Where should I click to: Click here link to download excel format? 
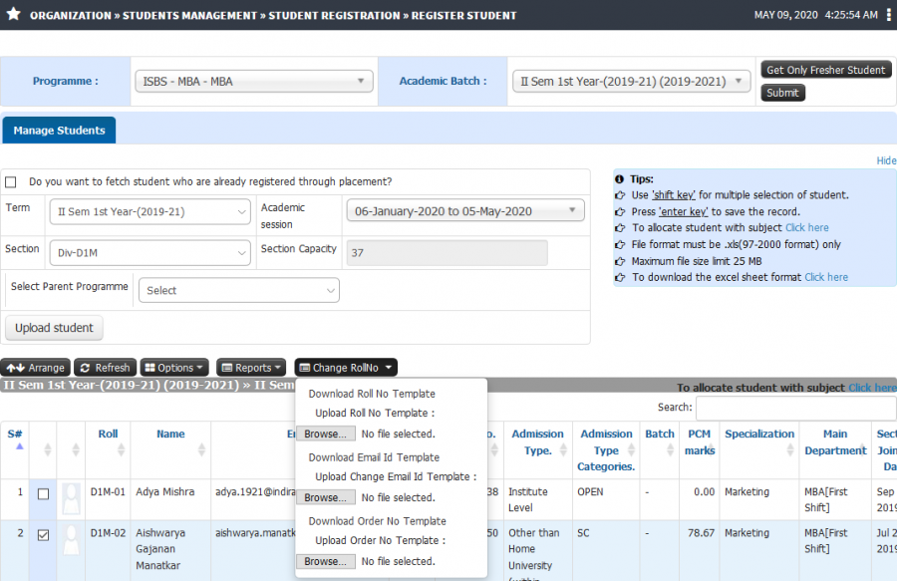tap(826, 277)
